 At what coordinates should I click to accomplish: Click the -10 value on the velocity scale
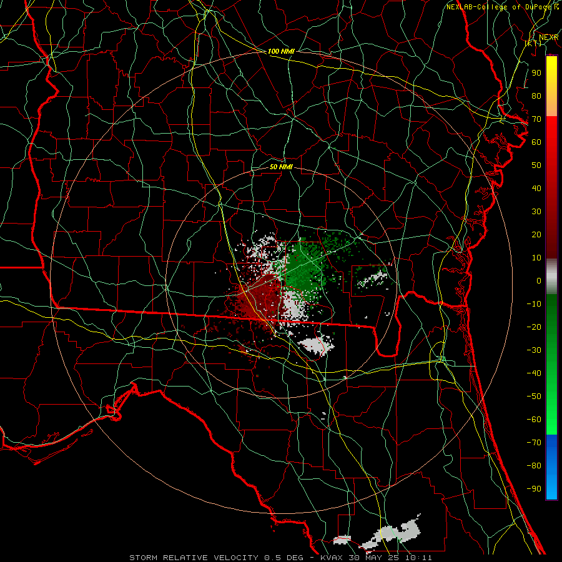pos(534,304)
